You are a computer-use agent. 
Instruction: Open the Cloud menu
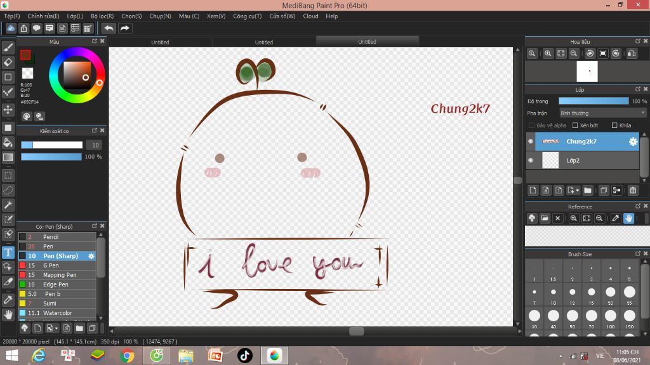(310, 16)
